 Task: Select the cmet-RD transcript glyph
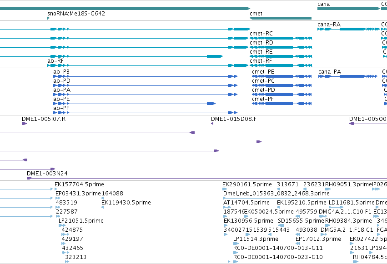(x=281, y=47)
